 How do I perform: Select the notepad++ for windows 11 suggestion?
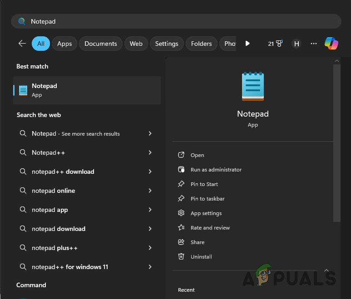tap(87, 267)
